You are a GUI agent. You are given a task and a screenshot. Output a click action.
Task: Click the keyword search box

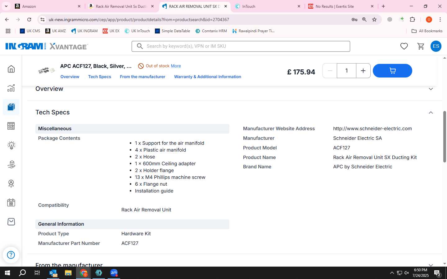pyautogui.click(x=241, y=46)
